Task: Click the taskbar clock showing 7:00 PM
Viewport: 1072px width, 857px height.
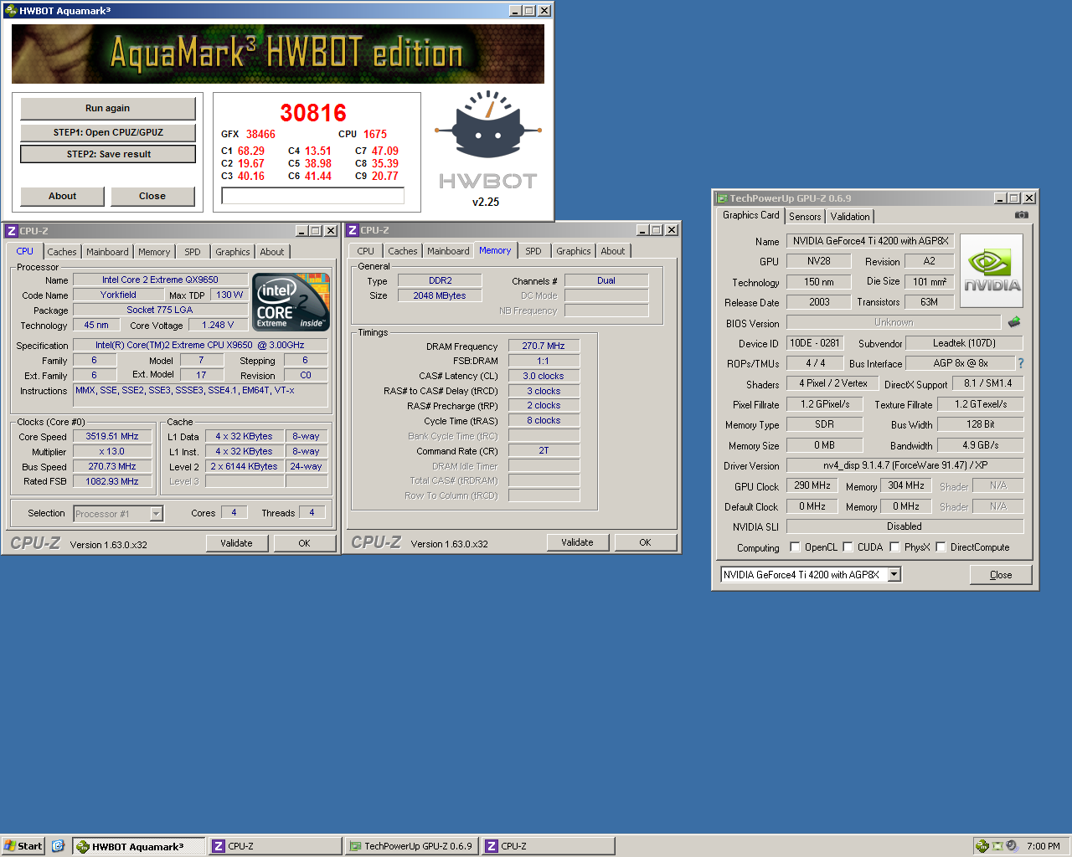Action: click(x=1044, y=846)
